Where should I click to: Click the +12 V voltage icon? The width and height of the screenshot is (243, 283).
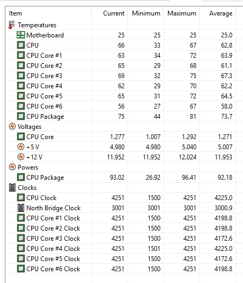(21, 157)
